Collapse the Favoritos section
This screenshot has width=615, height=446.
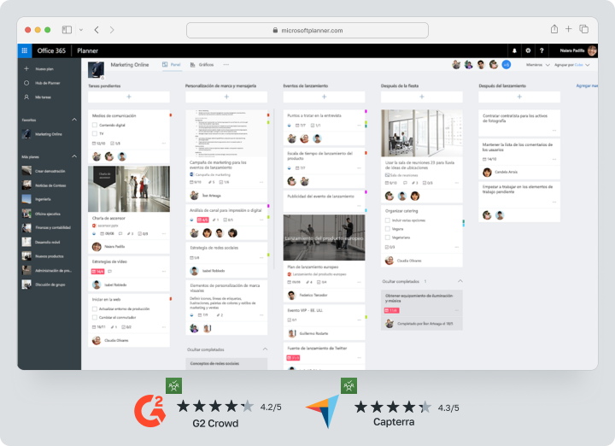pos(74,120)
